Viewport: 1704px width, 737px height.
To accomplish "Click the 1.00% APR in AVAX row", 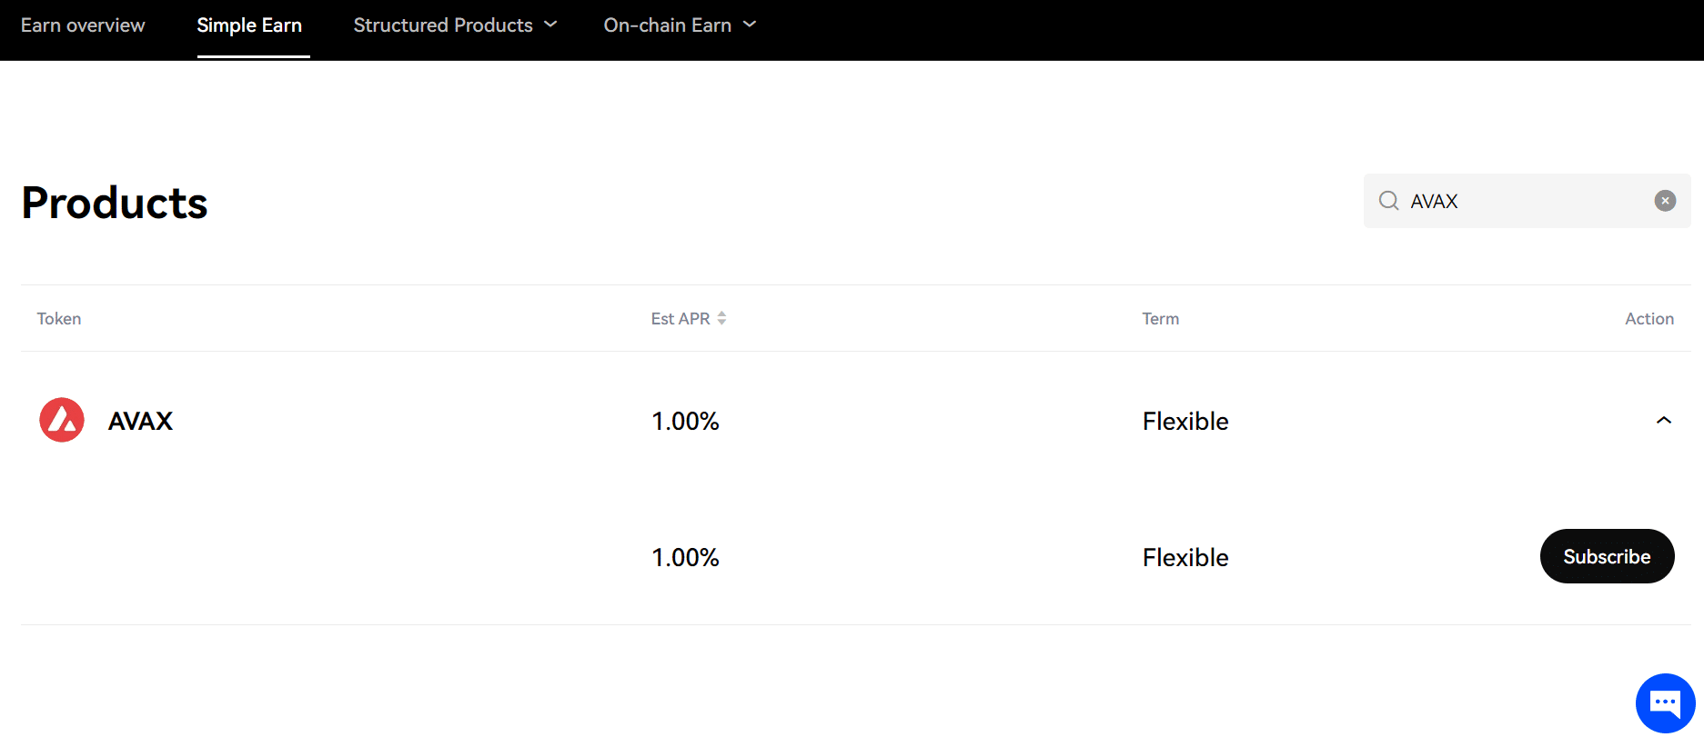I will 685,421.
